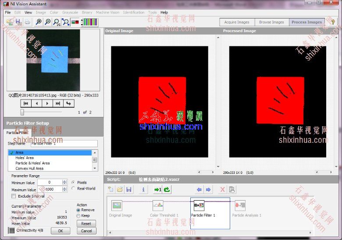Select the Real-World units radio button
Image resolution: width=342 pixels, height=240 pixels.
[x=73, y=188]
